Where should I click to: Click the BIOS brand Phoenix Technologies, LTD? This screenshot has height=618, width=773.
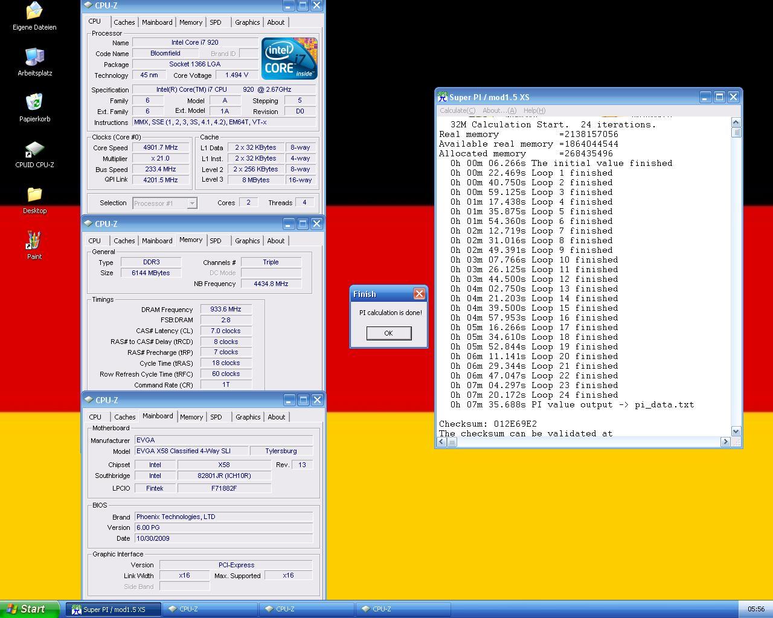coord(223,517)
